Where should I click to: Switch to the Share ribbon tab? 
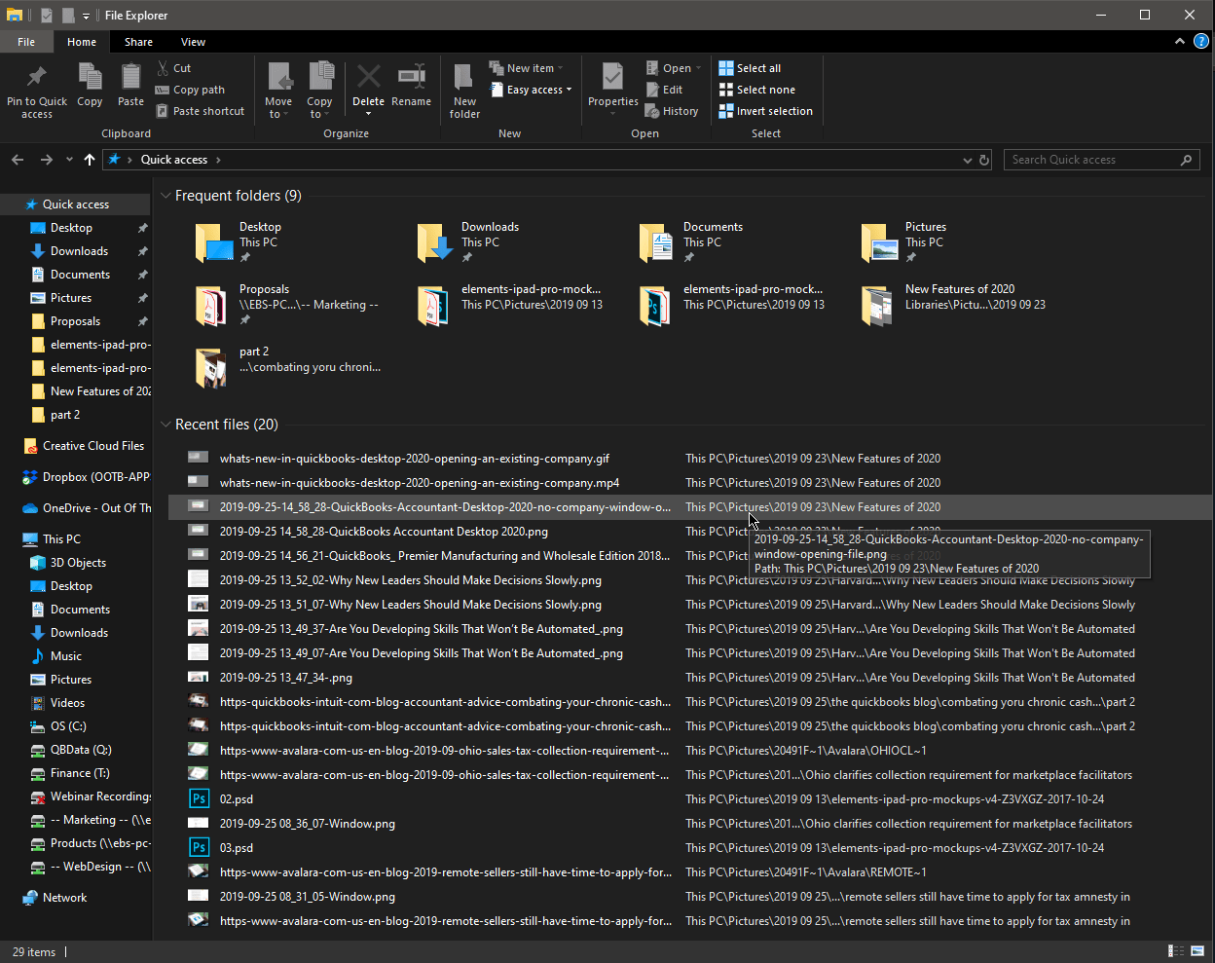(x=138, y=42)
